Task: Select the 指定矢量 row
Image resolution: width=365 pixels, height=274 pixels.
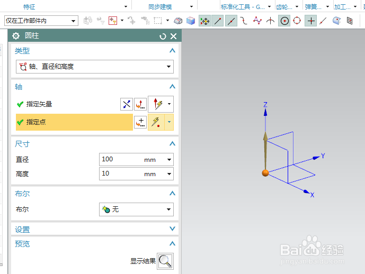Action: click(x=67, y=104)
